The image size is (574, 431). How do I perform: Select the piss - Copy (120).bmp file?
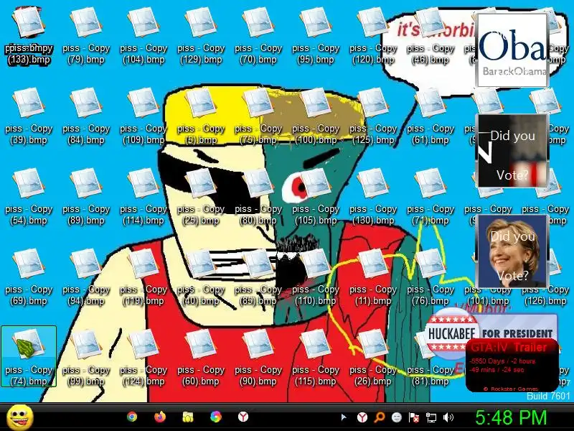[373, 37]
